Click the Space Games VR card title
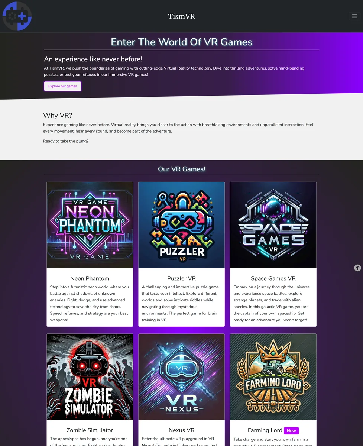Viewport: 363px width, 446px height. 273,278
